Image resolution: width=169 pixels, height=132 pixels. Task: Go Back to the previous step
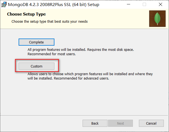click(95, 123)
